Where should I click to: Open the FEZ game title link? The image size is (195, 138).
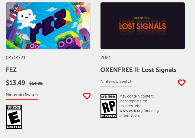point(11,70)
